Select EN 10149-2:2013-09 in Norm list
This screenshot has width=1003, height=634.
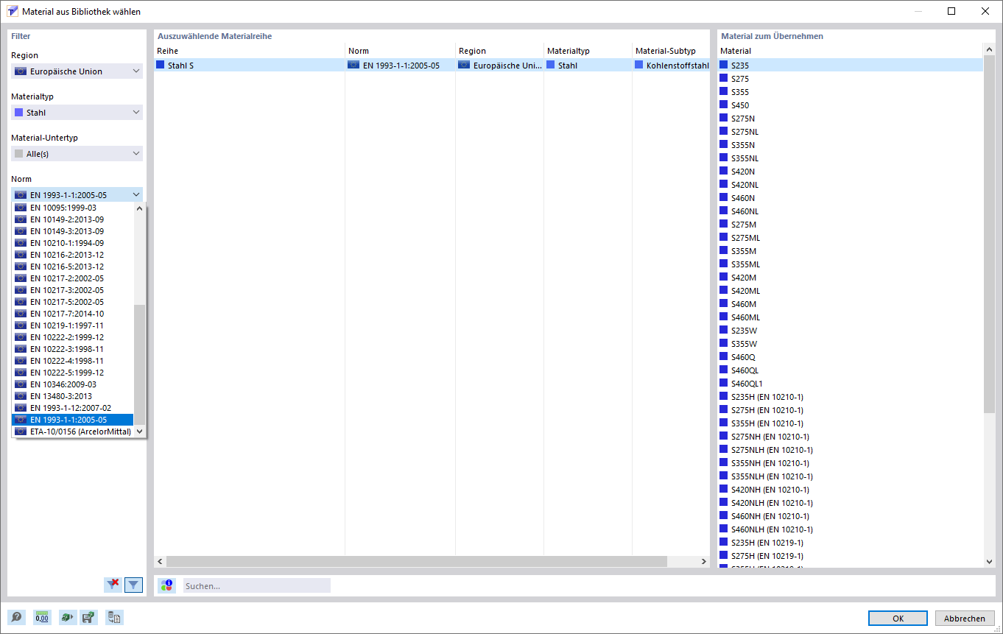pyautogui.click(x=73, y=219)
